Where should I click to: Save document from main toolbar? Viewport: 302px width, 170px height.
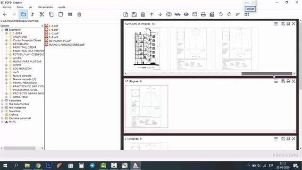tap(134, 14)
